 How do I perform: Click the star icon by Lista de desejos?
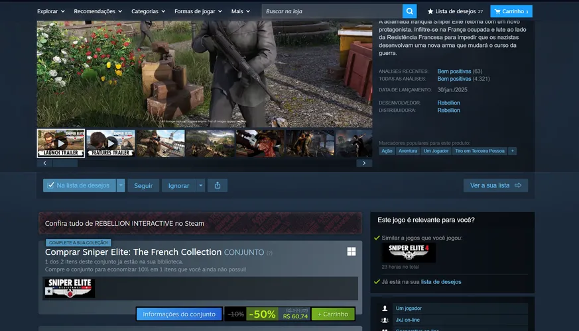(430, 11)
